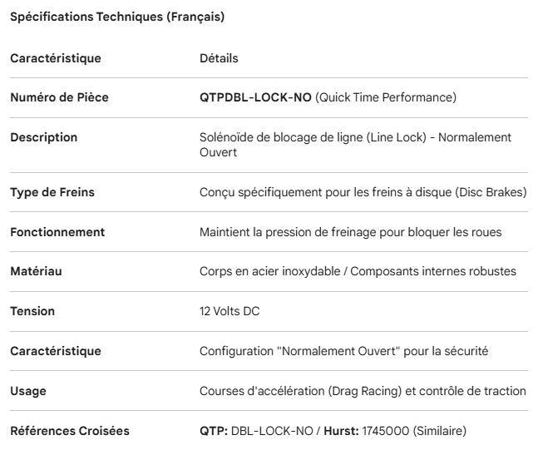The height and width of the screenshot is (450, 538).
Task: Select the "Tension" row label
Action: click(32, 311)
